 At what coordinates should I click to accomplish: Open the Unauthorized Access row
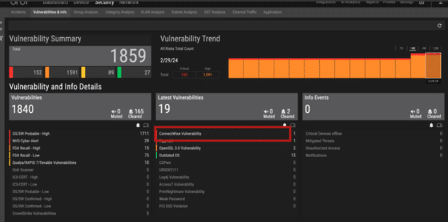[x=373, y=148]
